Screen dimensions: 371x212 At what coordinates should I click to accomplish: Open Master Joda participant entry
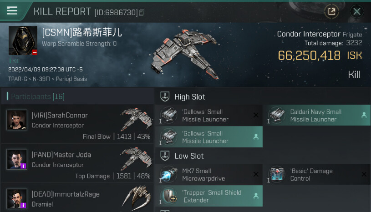77,163
